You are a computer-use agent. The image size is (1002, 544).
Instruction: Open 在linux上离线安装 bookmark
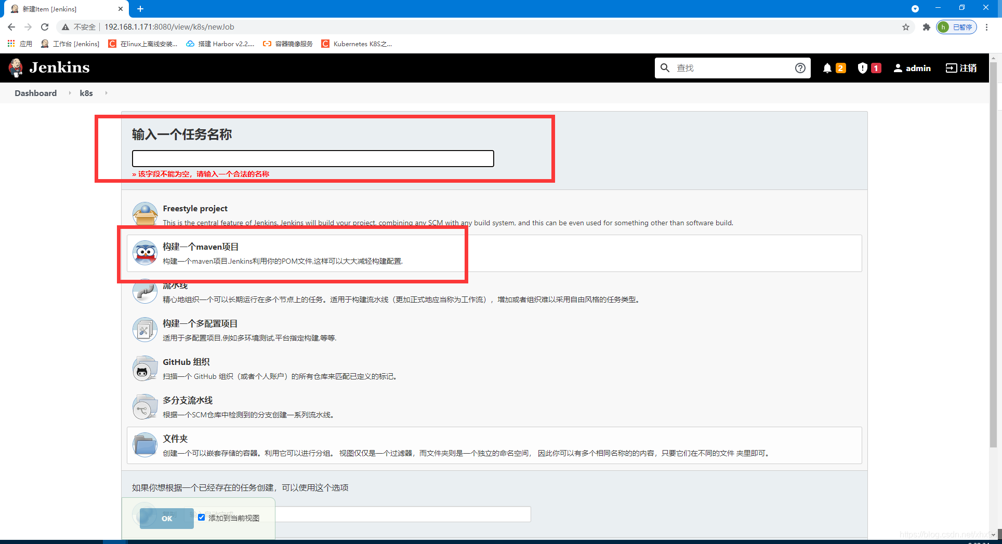(143, 44)
